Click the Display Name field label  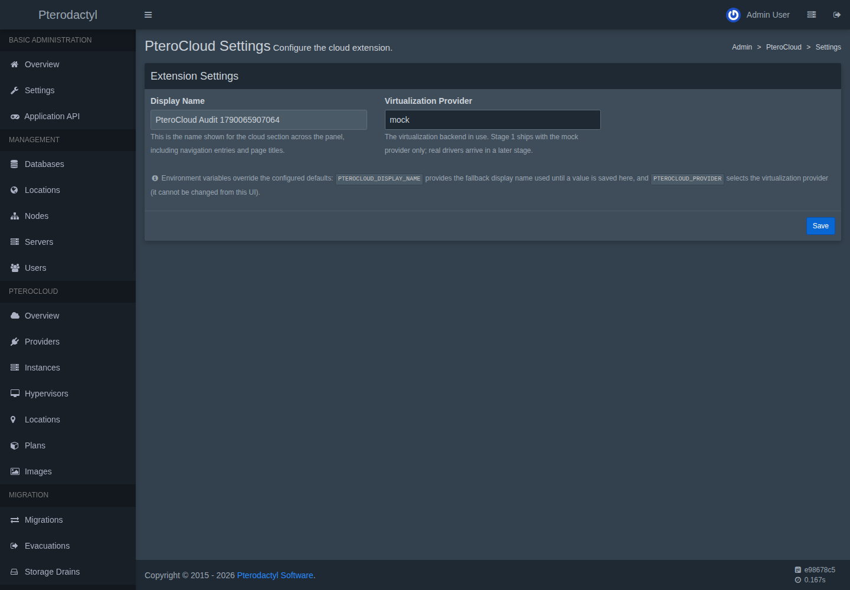click(x=178, y=101)
